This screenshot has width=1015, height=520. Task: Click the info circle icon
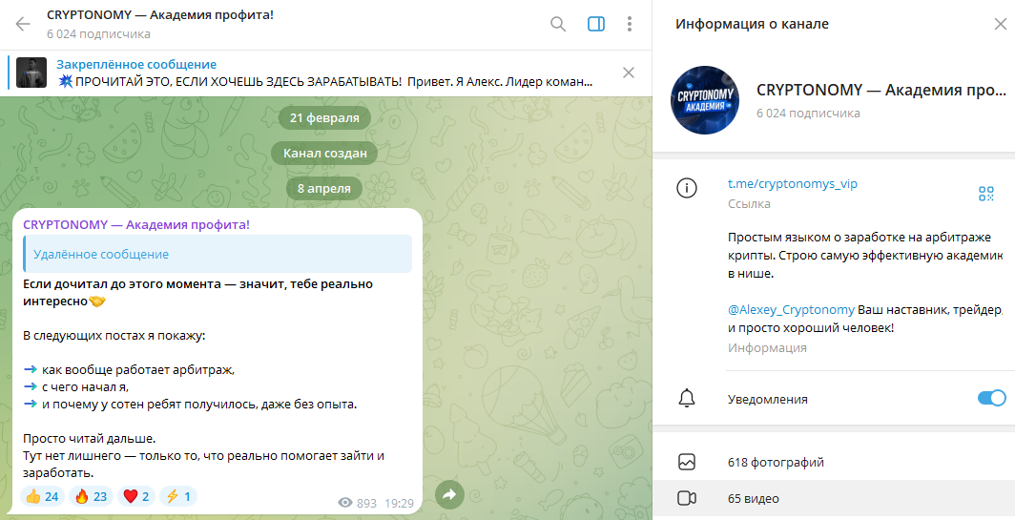pyautogui.click(x=686, y=189)
